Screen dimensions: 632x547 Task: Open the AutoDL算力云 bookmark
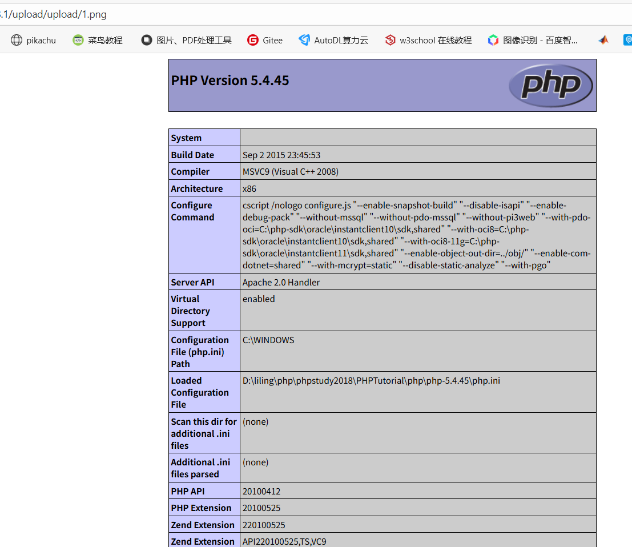coord(333,41)
